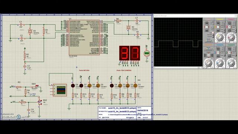
Task: Click capacitor C3 under resistor R2
Action: pyautogui.click(x=25, y=67)
